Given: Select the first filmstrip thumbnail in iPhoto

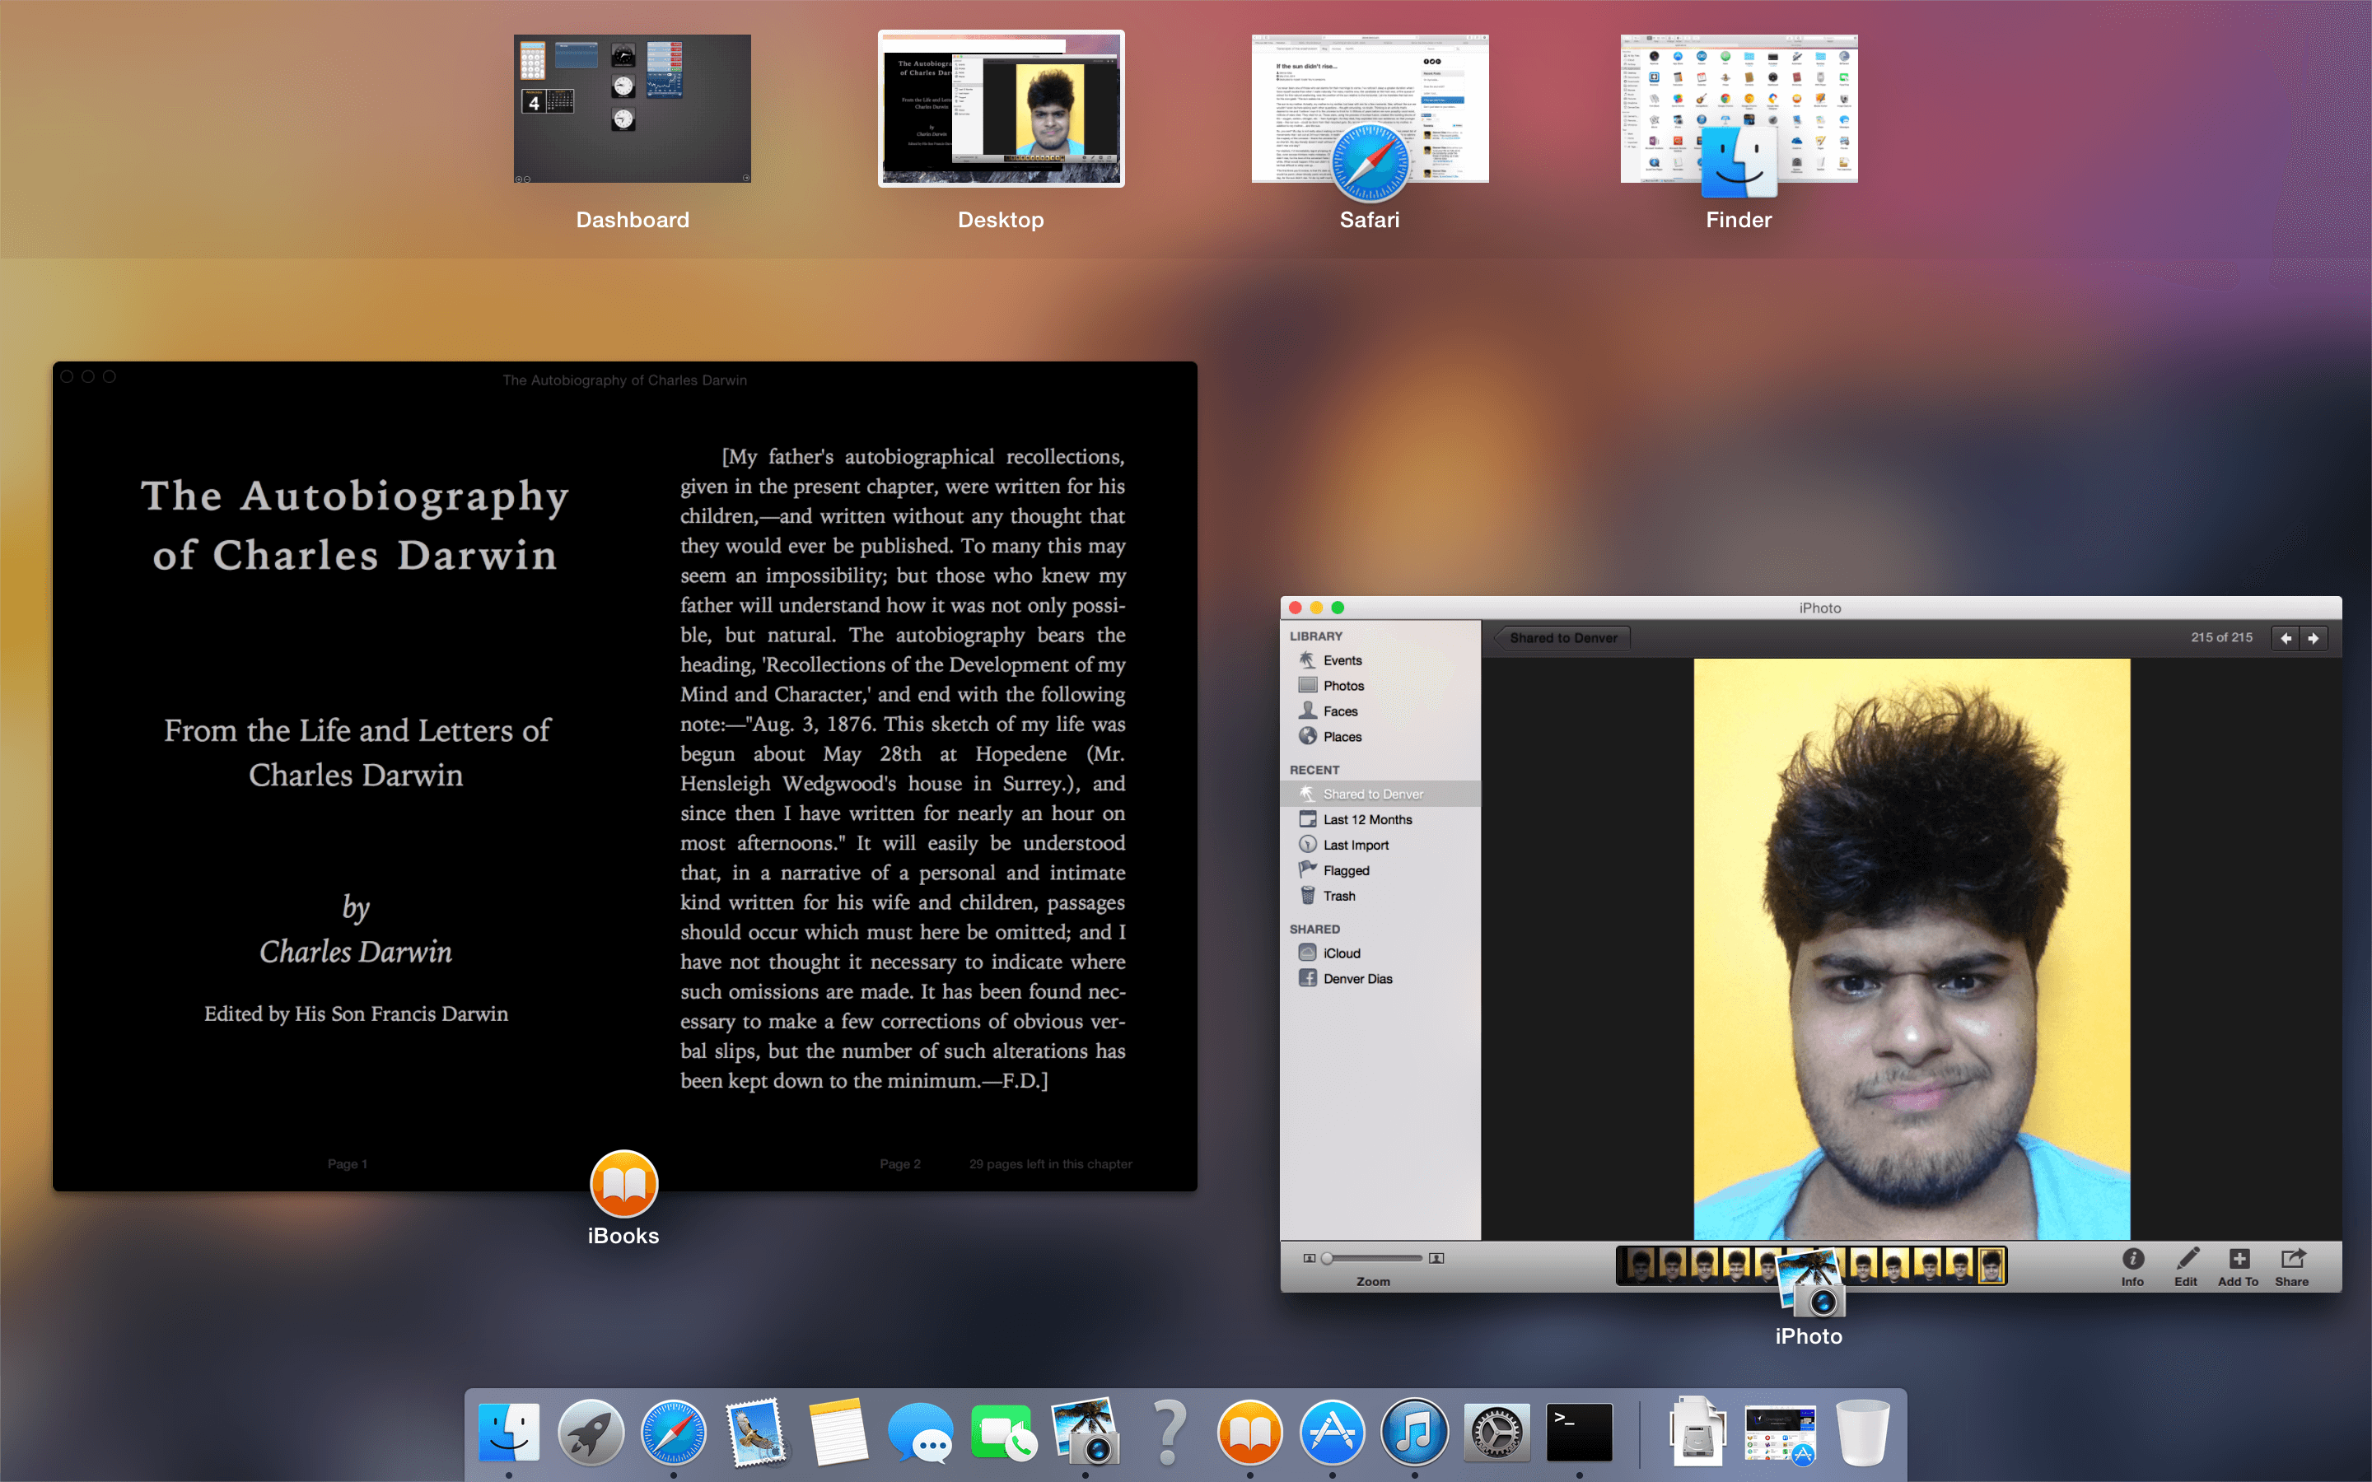Looking at the screenshot, I should (1641, 1265).
